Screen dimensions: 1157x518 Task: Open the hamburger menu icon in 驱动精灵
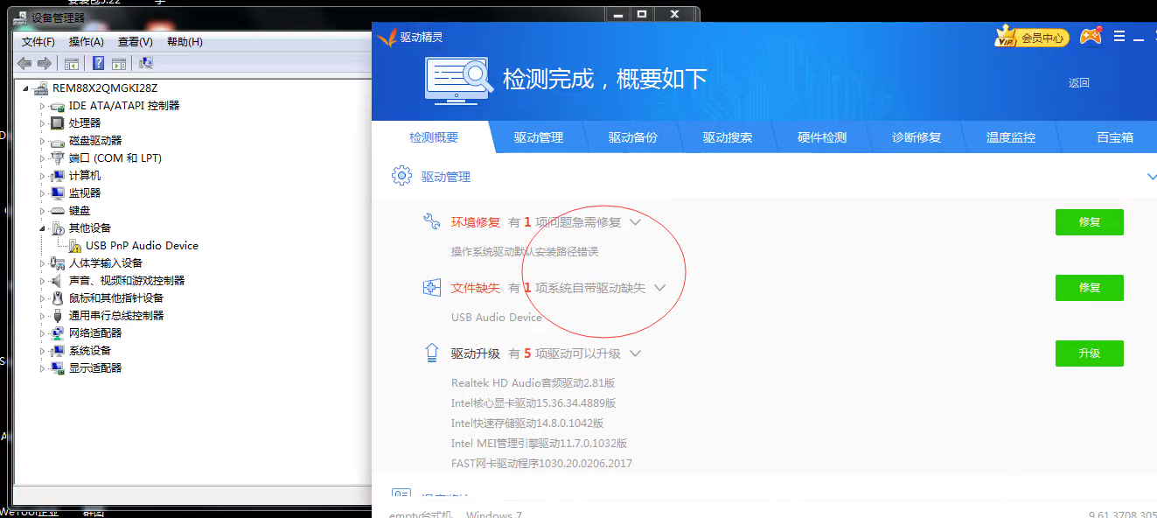(1119, 37)
